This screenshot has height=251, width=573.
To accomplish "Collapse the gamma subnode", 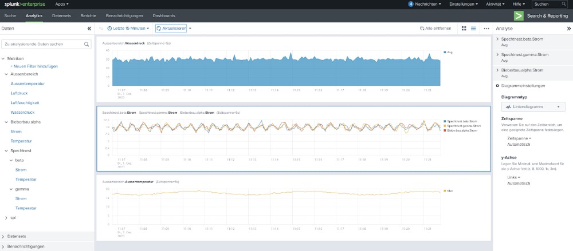I will click(11, 189).
